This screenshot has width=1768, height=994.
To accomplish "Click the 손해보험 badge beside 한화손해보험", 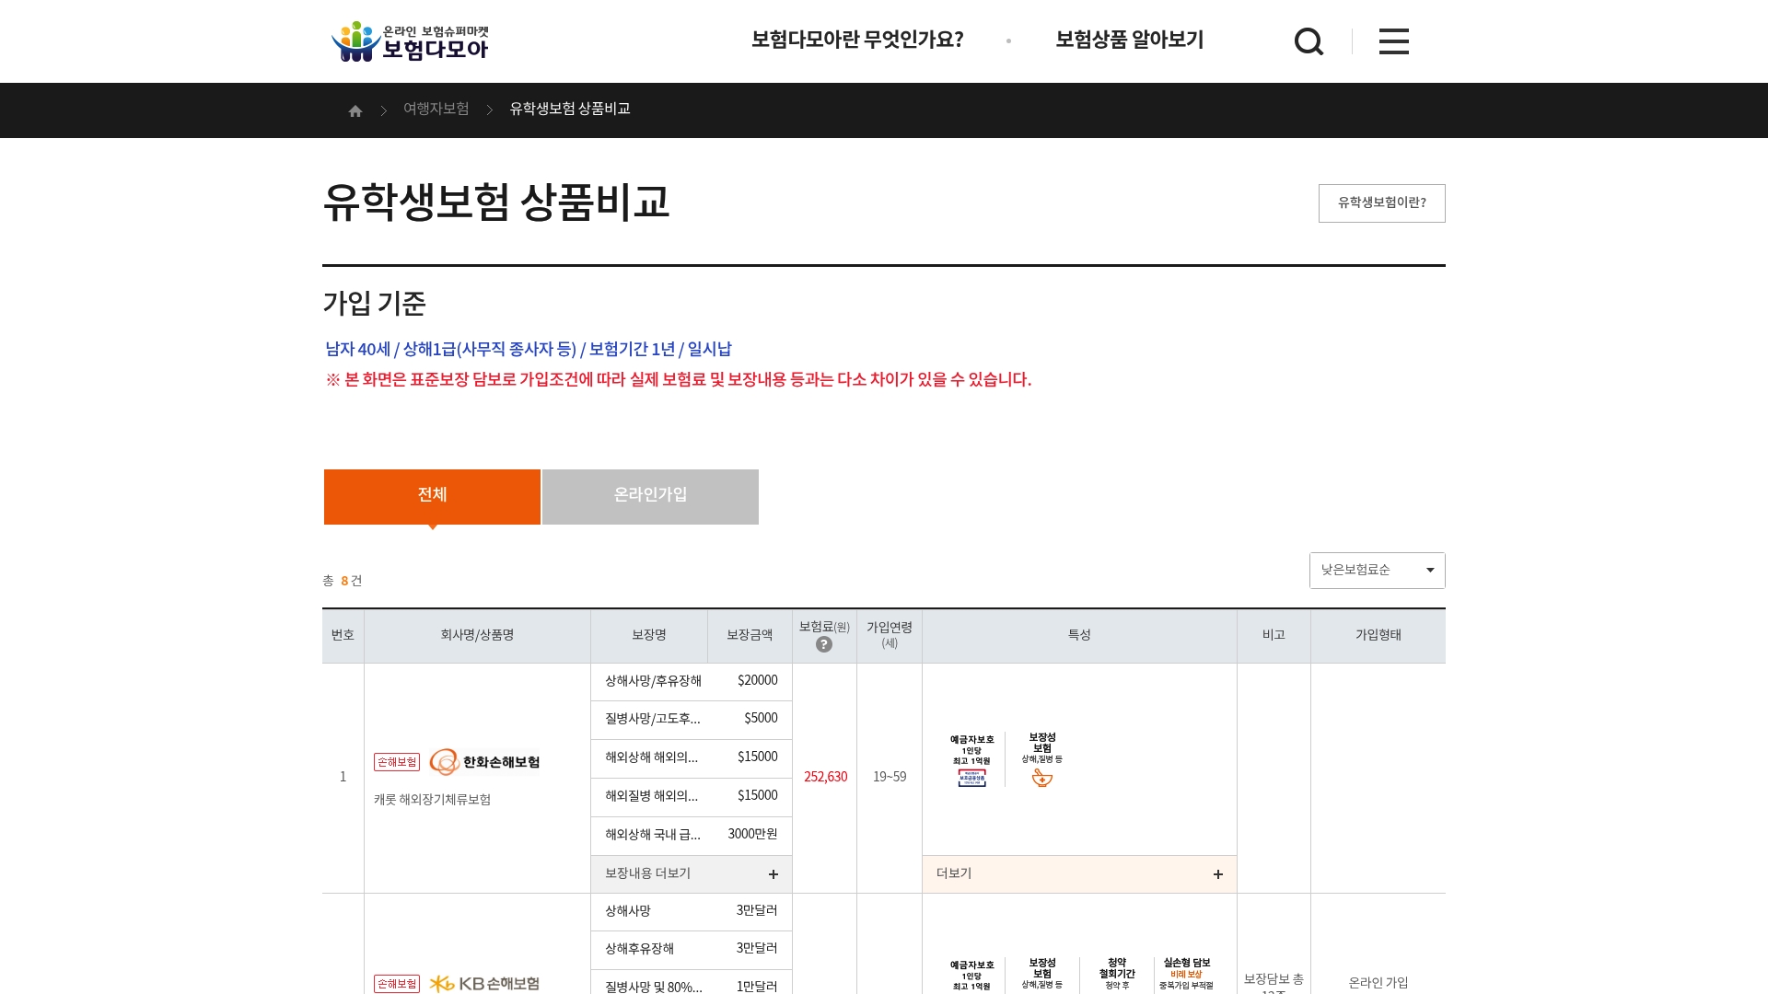I will [x=396, y=762].
